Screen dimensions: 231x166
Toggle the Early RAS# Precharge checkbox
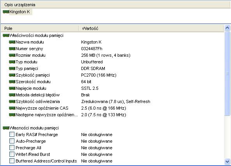coord(12,135)
